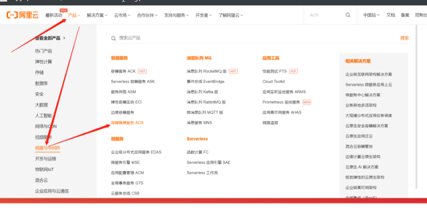The width and height of the screenshot is (427, 210).
Task: Open 事件总线 EventBridge
Action: [205, 82]
